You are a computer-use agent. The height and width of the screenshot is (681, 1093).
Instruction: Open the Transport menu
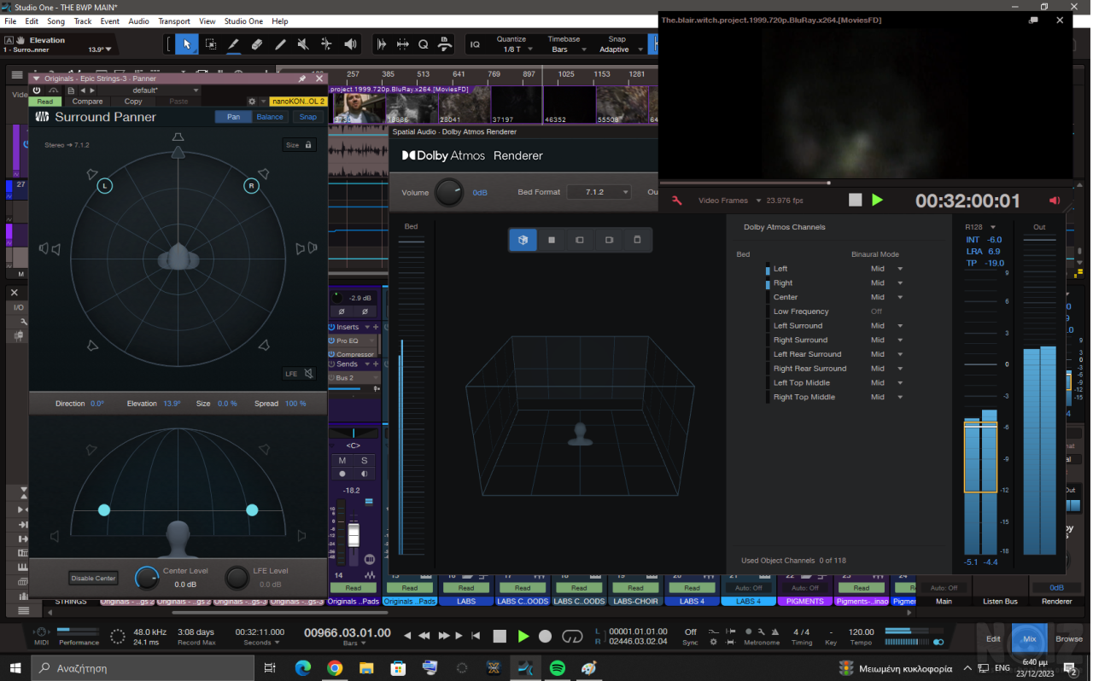[x=174, y=21]
